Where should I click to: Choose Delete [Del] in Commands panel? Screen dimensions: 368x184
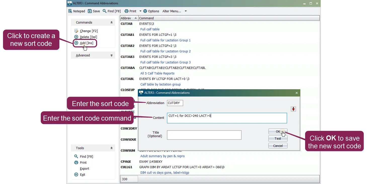tap(86, 37)
